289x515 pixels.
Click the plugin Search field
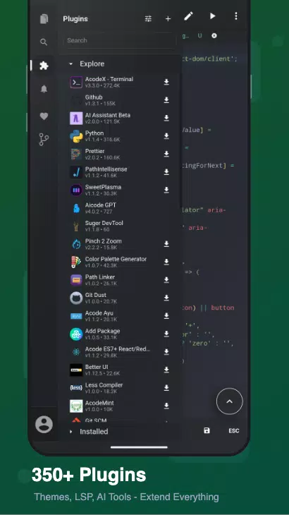point(119,40)
